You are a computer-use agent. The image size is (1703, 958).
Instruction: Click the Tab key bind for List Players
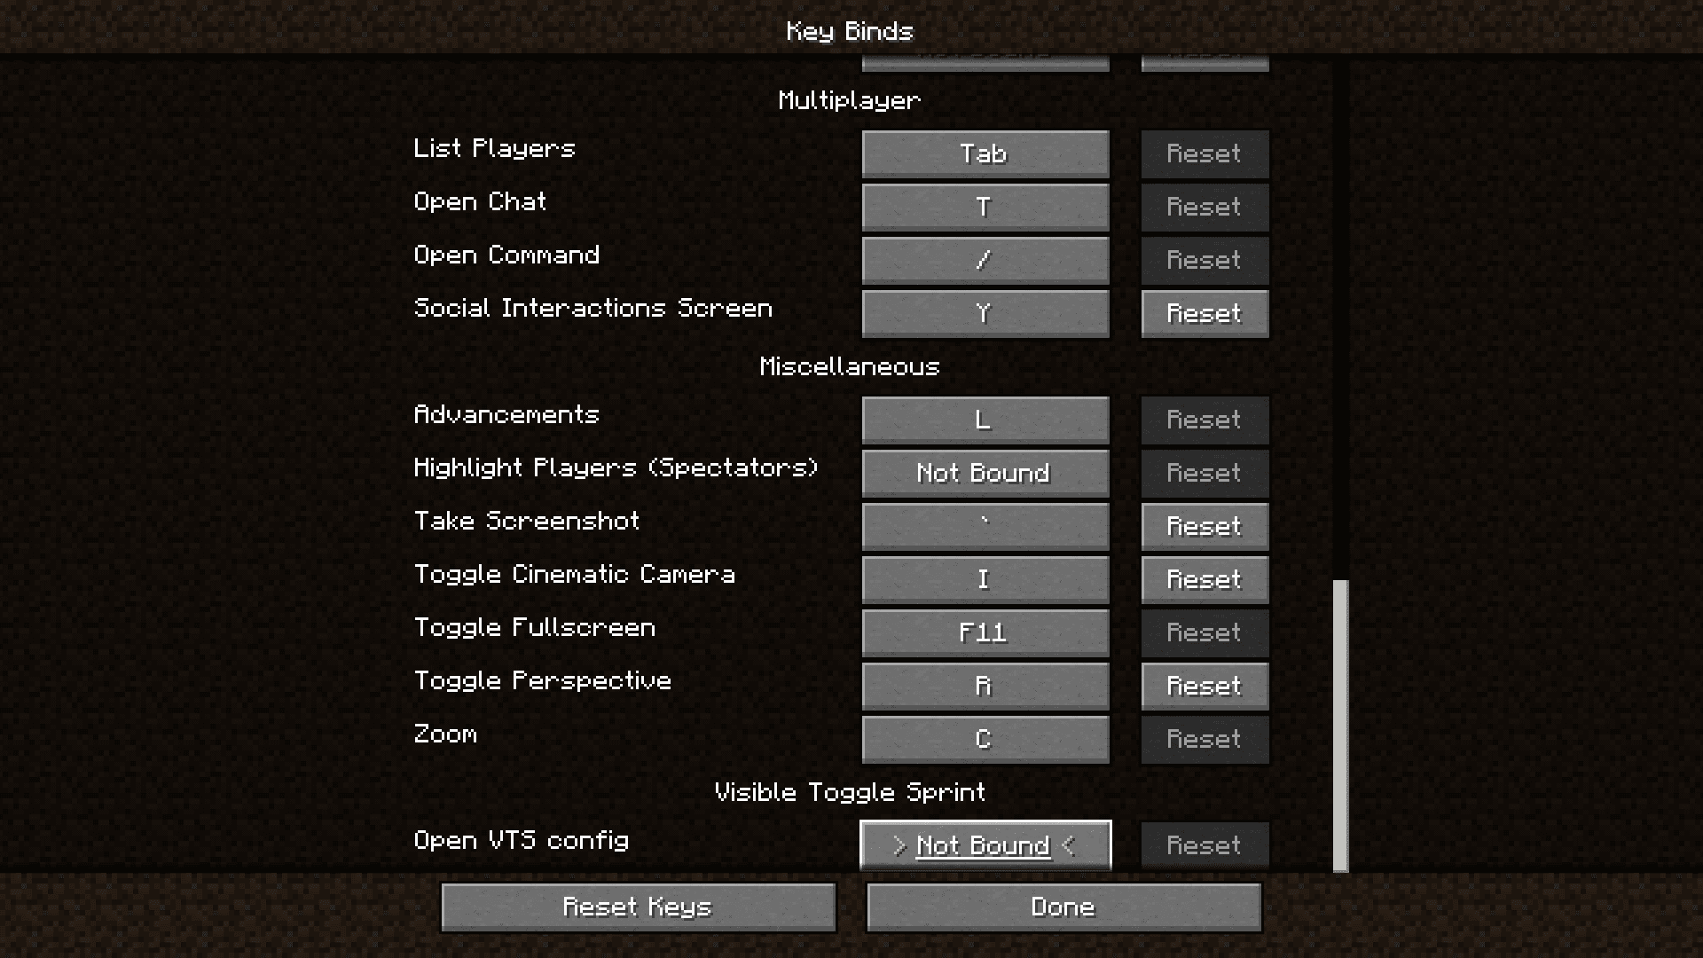click(x=985, y=153)
